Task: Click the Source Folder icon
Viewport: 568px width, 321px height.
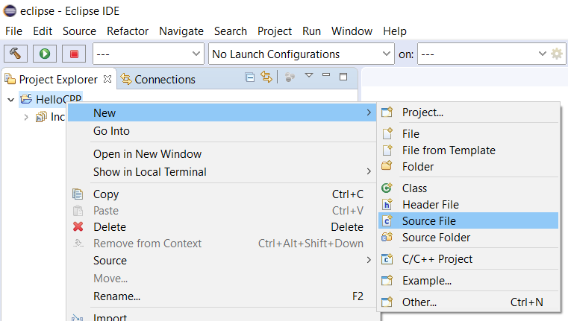Action: click(387, 237)
